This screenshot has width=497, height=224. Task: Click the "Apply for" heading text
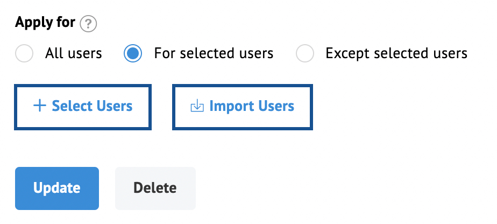(x=45, y=23)
